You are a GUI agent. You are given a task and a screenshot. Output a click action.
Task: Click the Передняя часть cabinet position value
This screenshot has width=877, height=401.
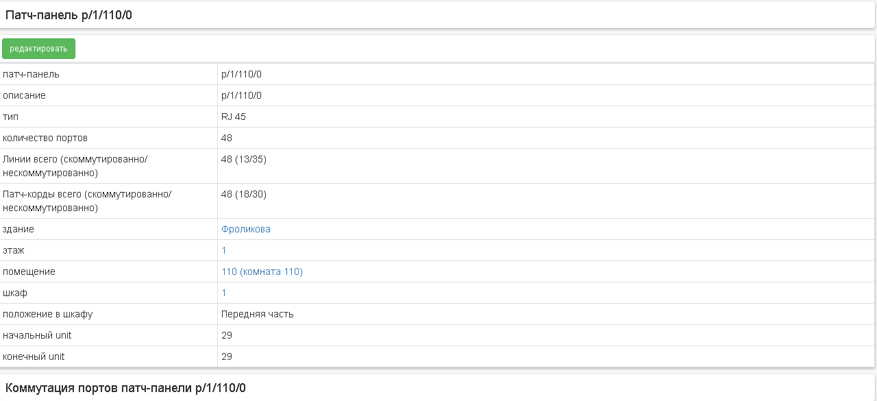pyautogui.click(x=257, y=314)
